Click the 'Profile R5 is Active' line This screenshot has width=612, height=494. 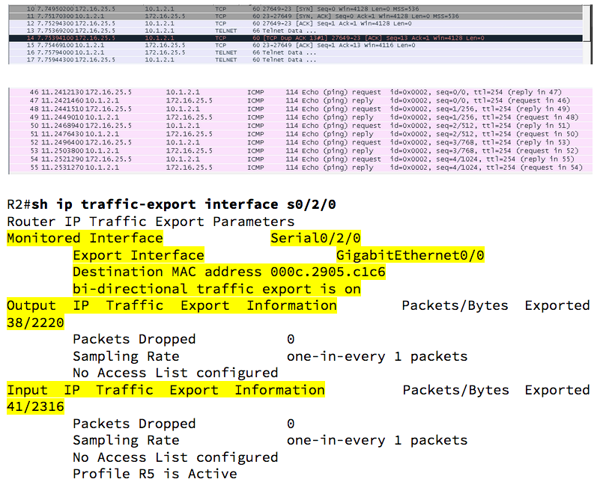155,474
